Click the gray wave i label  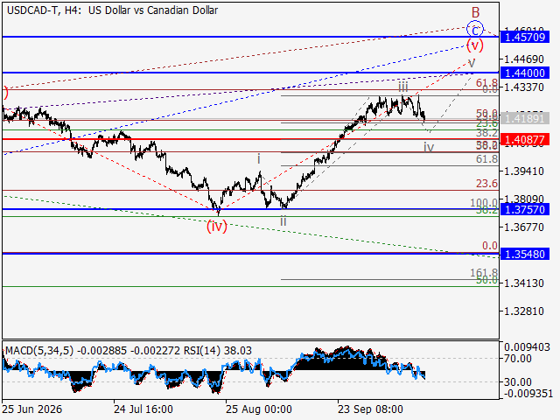point(259,159)
